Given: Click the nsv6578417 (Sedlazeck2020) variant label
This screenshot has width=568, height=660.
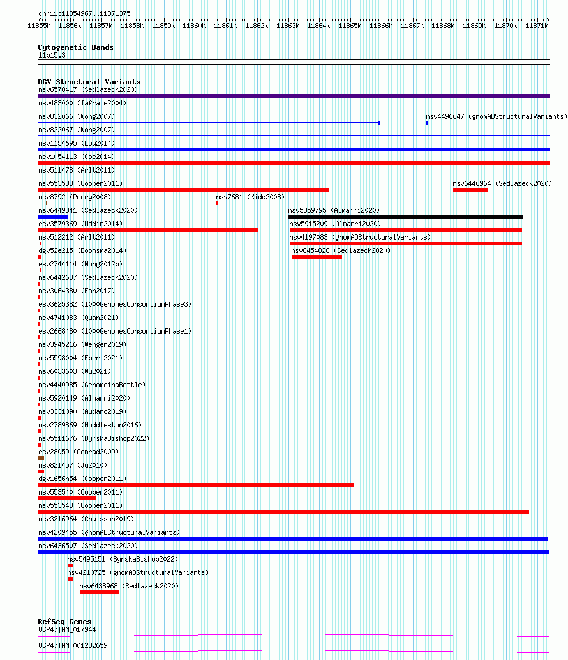Looking at the screenshot, I should (x=88, y=89).
